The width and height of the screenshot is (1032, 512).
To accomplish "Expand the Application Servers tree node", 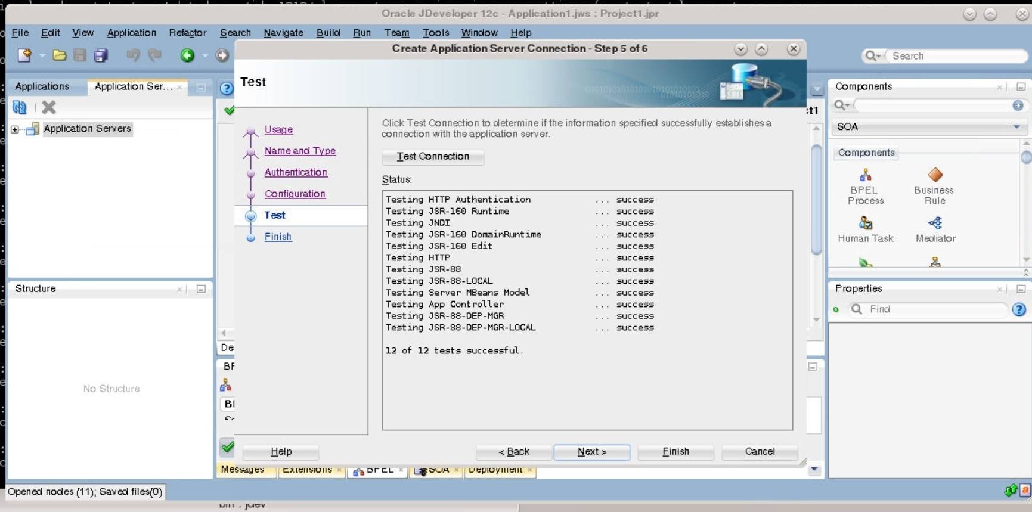I will (15, 129).
